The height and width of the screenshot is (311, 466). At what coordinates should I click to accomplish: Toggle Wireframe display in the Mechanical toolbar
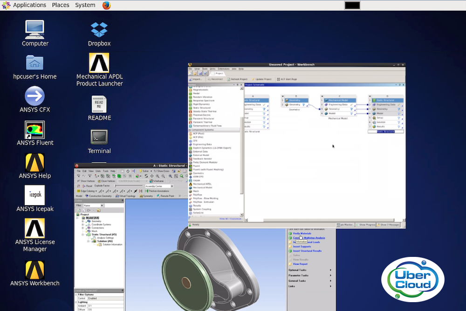point(157,181)
